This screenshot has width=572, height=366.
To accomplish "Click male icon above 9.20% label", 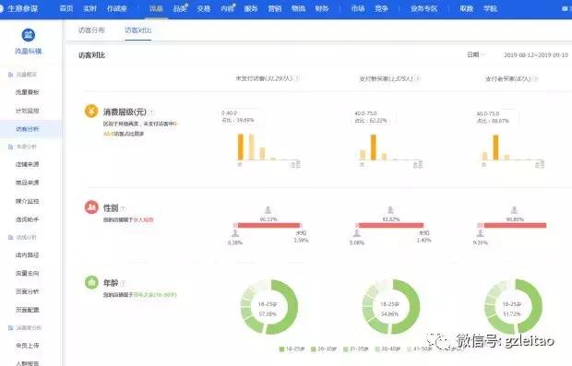I will click(481, 233).
